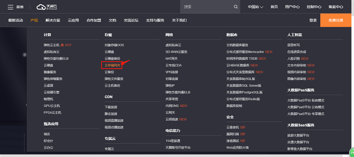The image size is (354, 157).
Task: Open 域名 under 甄选应用
Action: 47,134
